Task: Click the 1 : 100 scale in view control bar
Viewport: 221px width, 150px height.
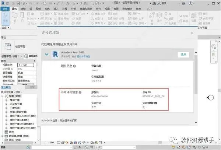Action: (49, 143)
